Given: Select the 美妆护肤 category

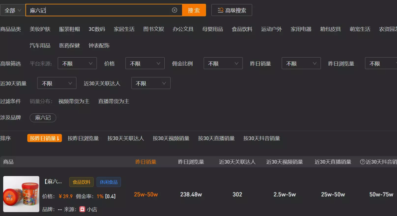Looking at the screenshot, I should pyautogui.click(x=40, y=29).
